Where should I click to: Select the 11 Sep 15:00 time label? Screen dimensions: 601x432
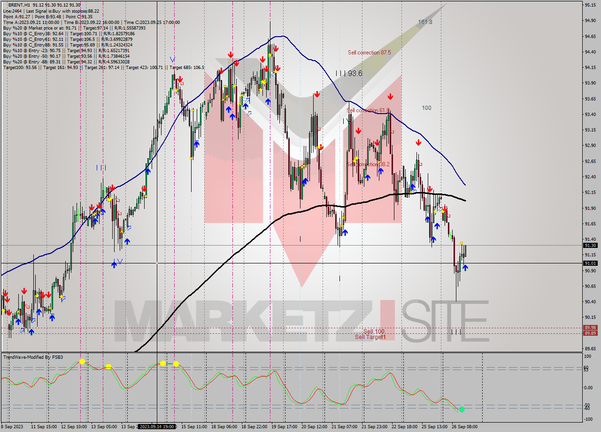[44, 427]
